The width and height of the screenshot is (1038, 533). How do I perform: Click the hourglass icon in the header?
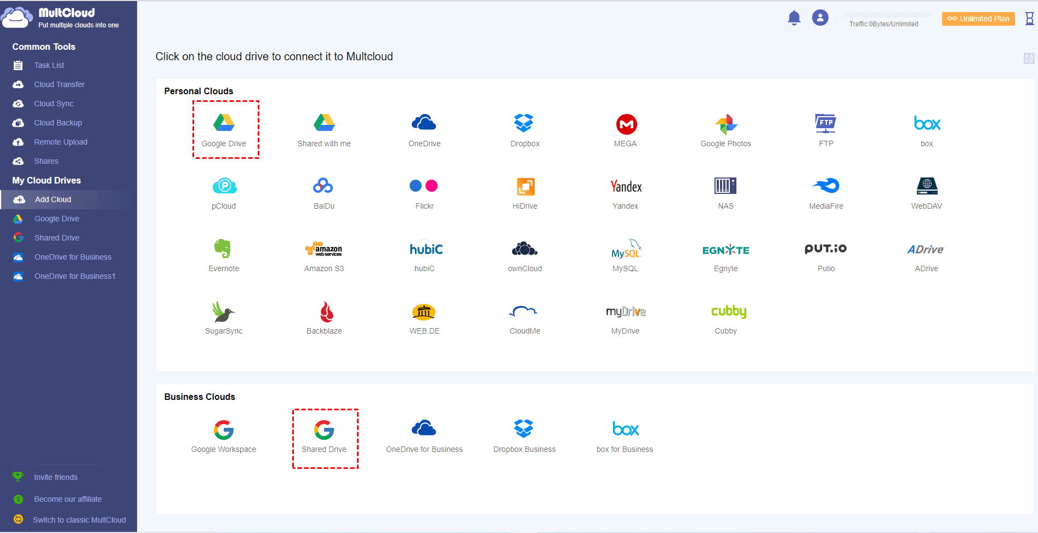1030,19
